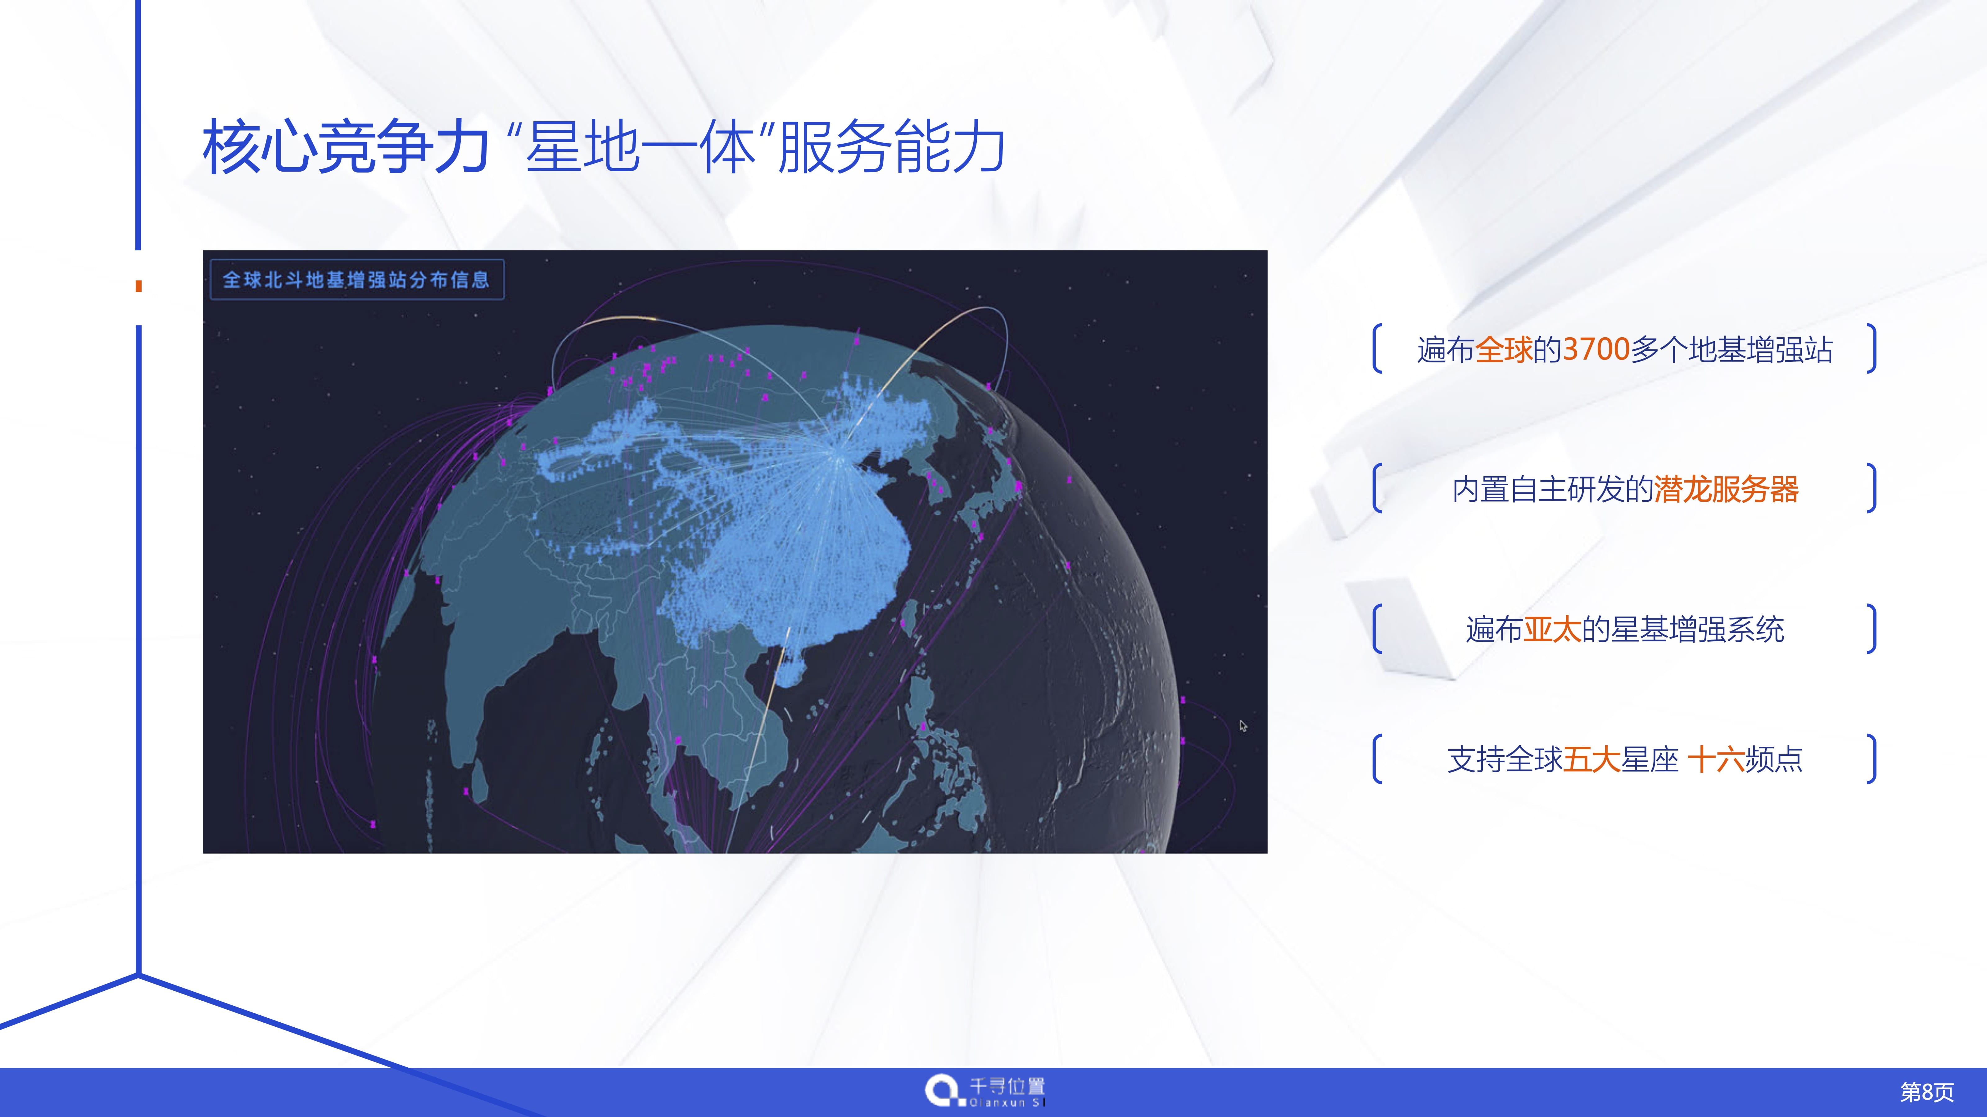Click the 千寻位置 logo in footer
Screen dimensions: 1987x1117
click(985, 1092)
